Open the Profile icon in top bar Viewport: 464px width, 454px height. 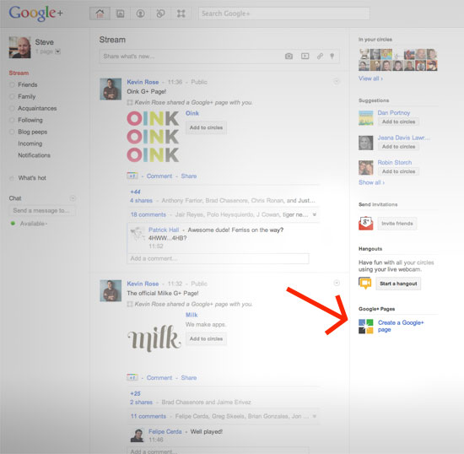pyautogui.click(x=140, y=14)
